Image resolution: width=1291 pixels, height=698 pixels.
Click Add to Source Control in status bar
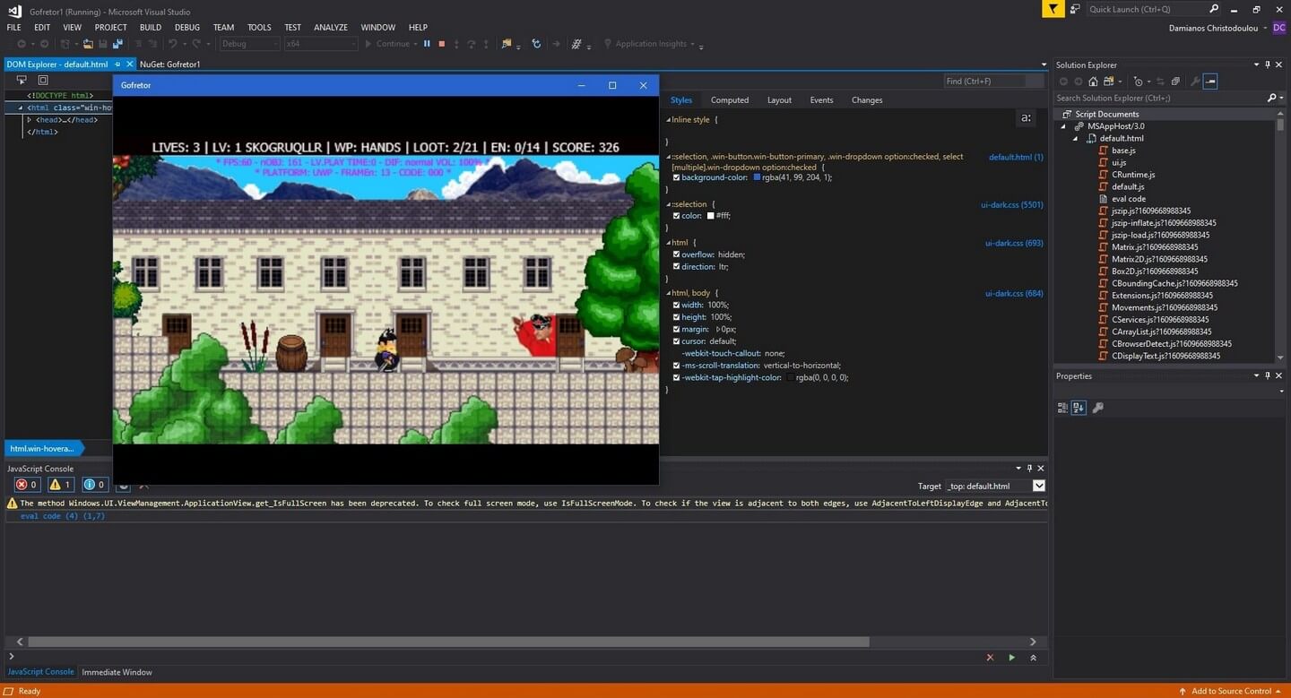(1230, 691)
